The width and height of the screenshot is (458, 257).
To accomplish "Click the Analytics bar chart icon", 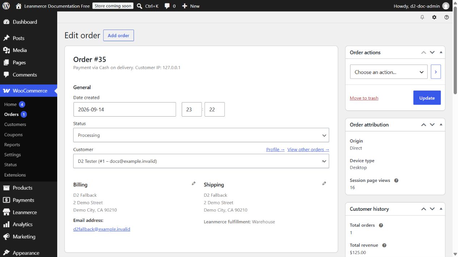I will click(6, 224).
